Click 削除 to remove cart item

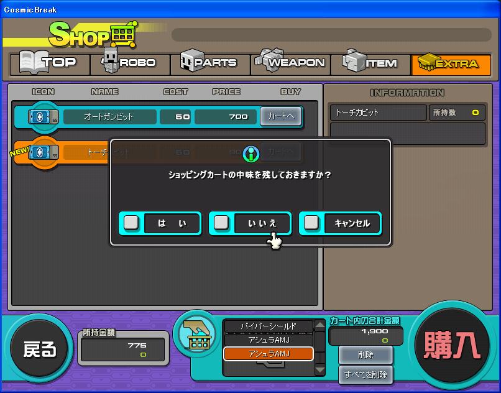click(x=365, y=354)
